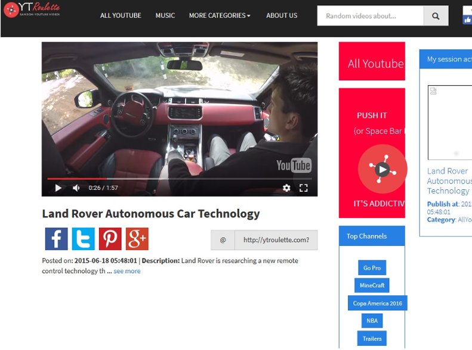The width and height of the screenshot is (472, 350).
Task: Share on Google Plus
Action: [x=137, y=239]
